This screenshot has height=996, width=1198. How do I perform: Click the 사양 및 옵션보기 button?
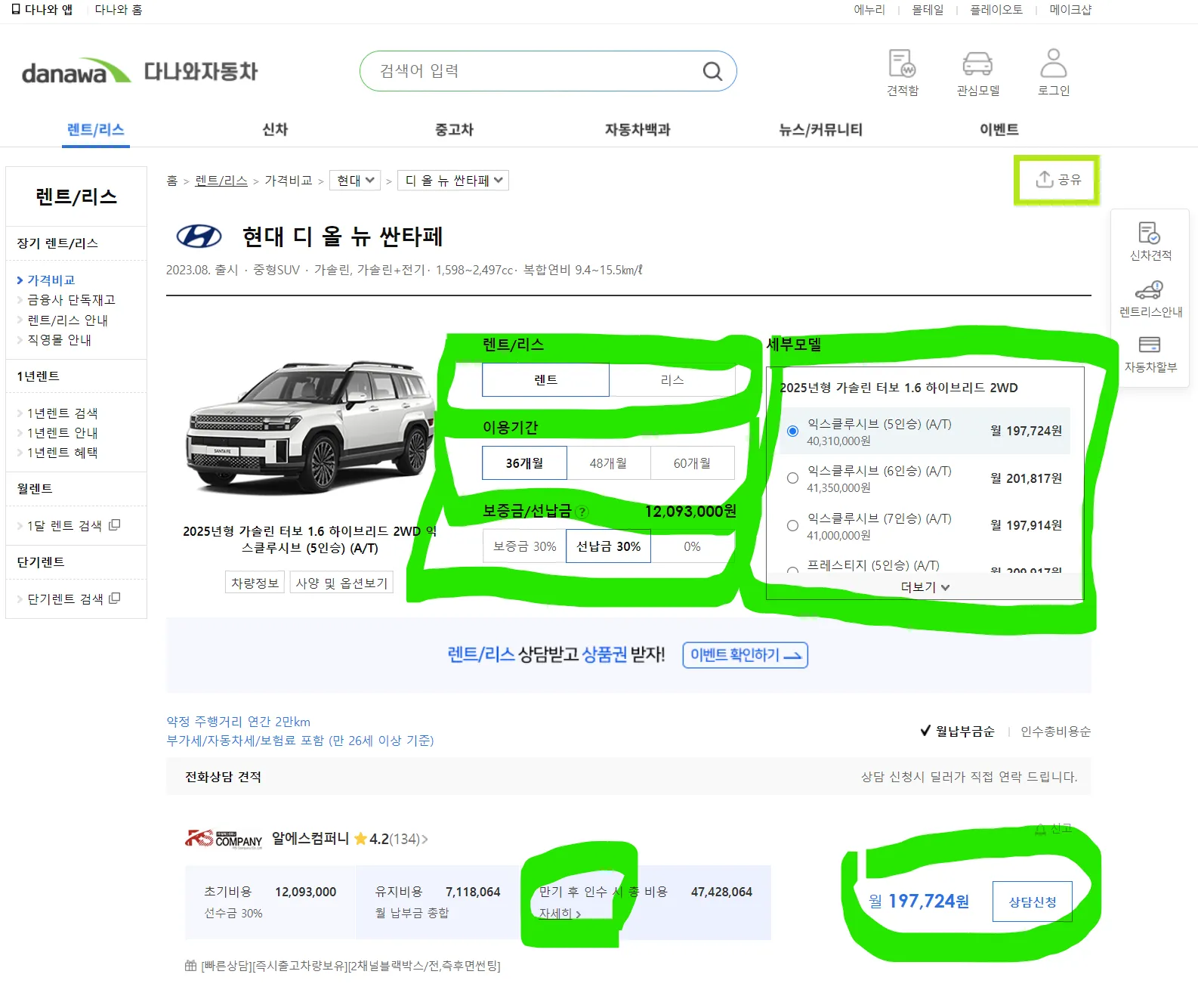coord(341,583)
